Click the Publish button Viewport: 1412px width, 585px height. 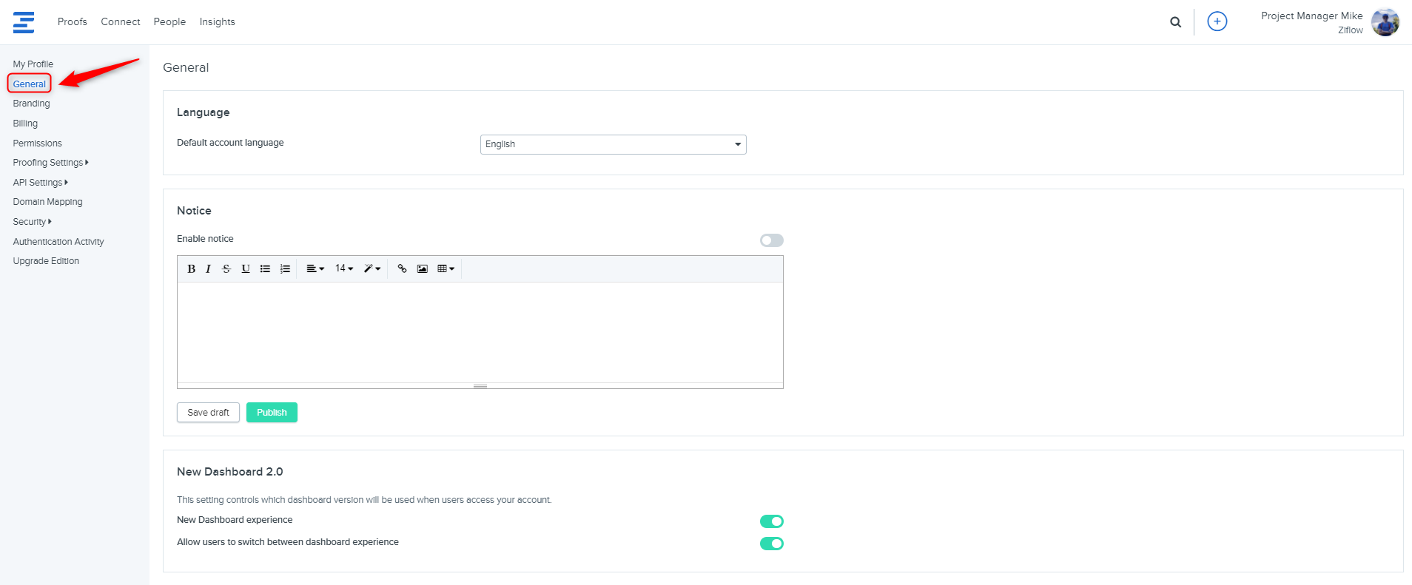point(272,413)
